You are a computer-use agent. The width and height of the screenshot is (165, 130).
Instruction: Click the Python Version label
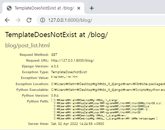pyautogui.click(x=35, y=96)
